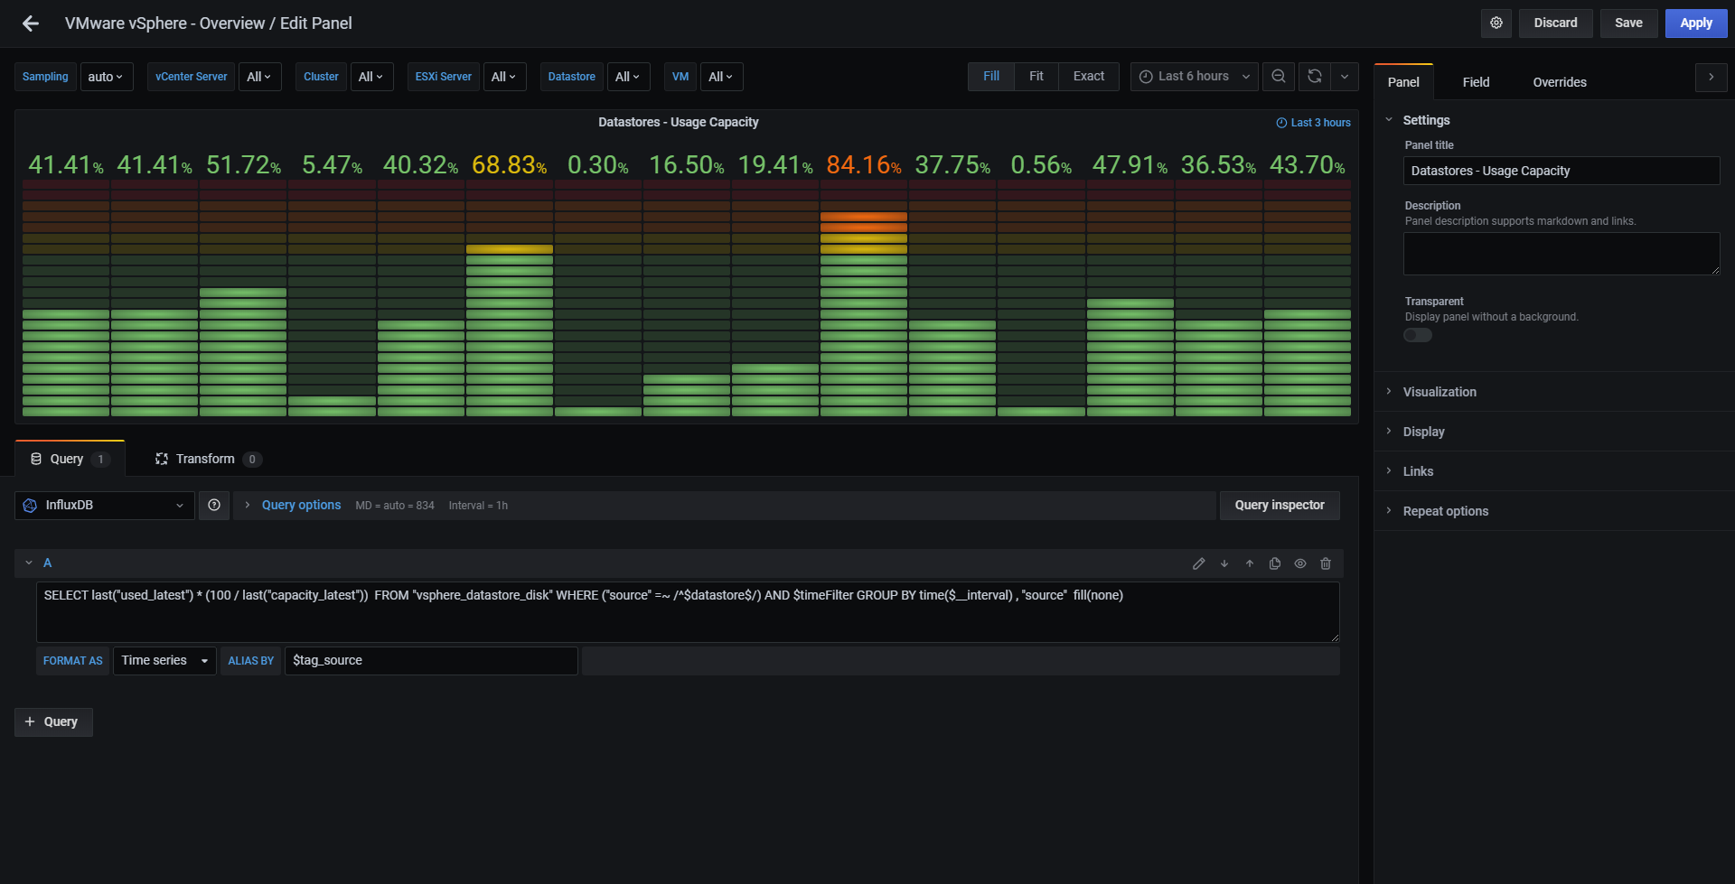The height and width of the screenshot is (884, 1735).
Task: Switch to the Overrides tab
Action: click(1560, 82)
